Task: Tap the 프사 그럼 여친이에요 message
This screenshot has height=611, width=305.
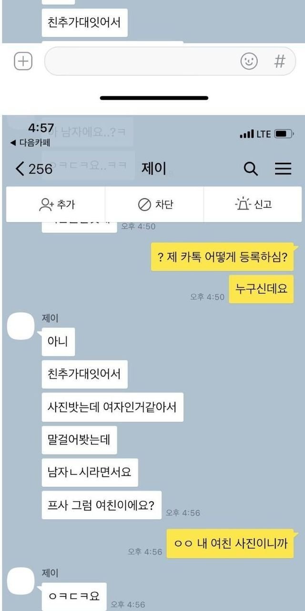Action: (x=102, y=505)
